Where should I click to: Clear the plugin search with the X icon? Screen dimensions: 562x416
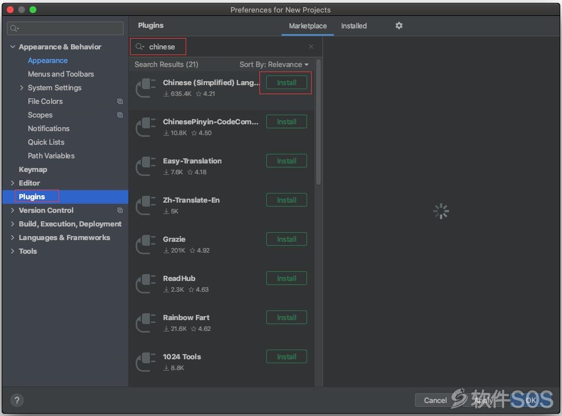pyautogui.click(x=311, y=47)
